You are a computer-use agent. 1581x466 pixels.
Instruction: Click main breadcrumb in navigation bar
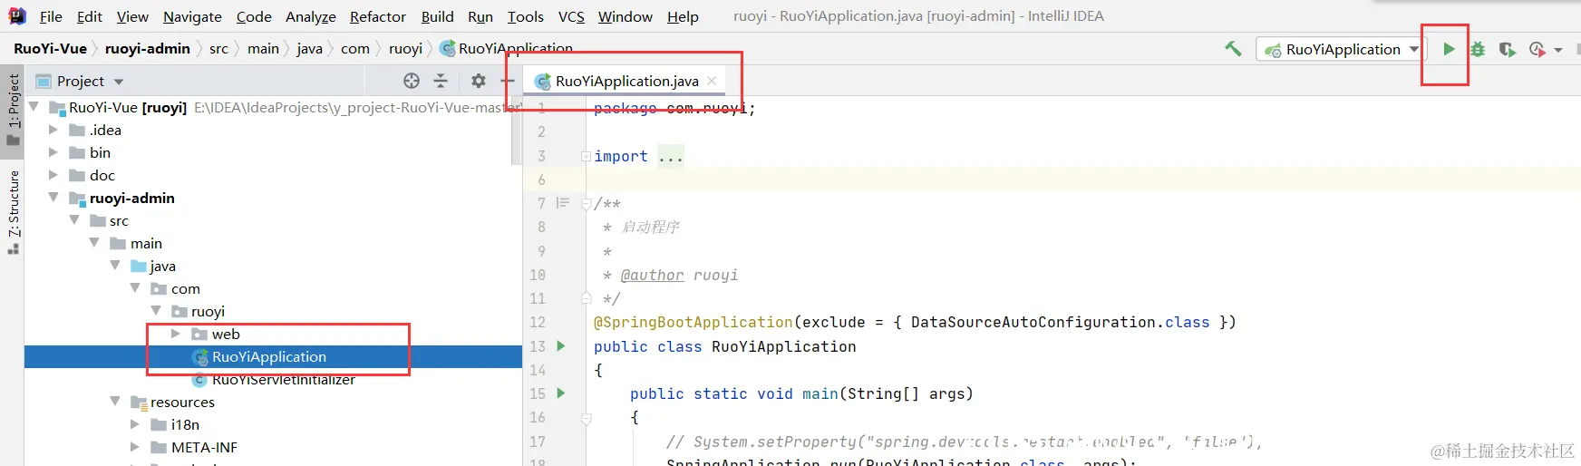[x=263, y=49]
